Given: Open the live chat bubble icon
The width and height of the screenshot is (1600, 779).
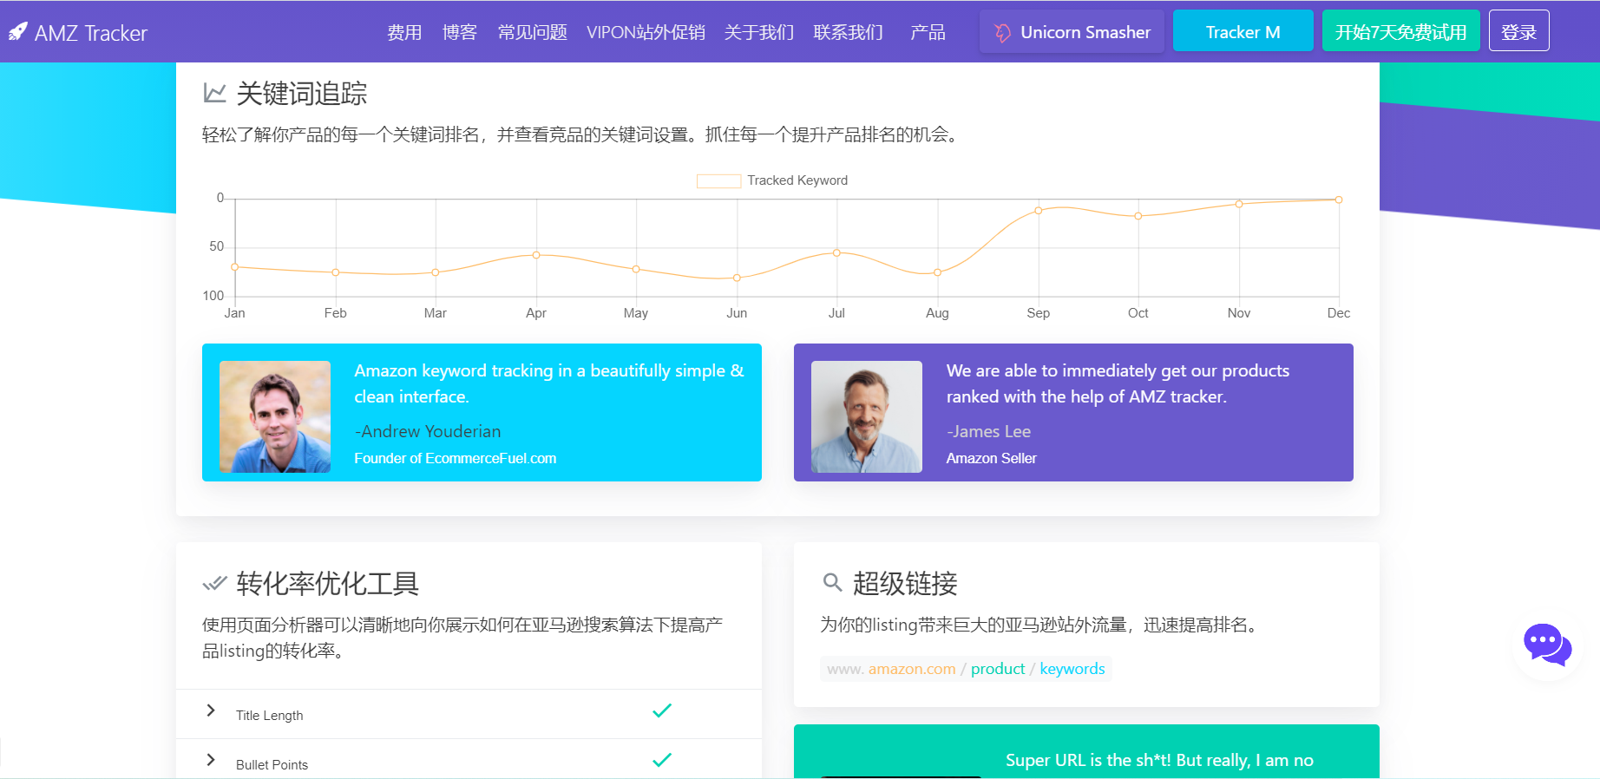Looking at the screenshot, I should pyautogui.click(x=1548, y=645).
